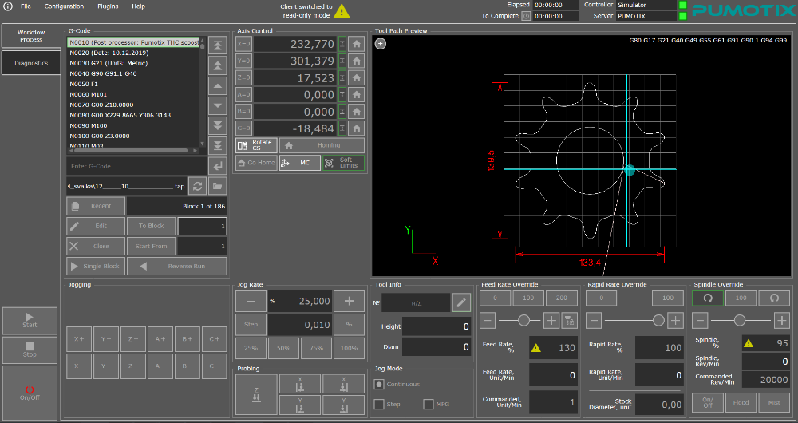Toggle Mist coolant

tap(774, 402)
